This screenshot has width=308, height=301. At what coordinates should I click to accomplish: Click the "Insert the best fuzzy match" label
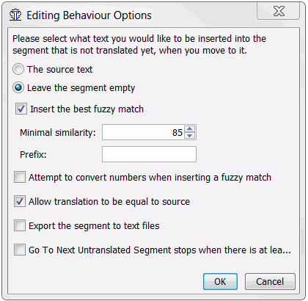pos(87,109)
